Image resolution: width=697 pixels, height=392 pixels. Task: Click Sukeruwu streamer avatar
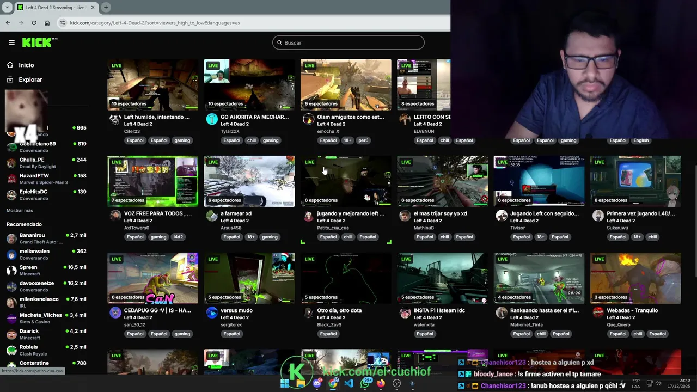(598, 216)
